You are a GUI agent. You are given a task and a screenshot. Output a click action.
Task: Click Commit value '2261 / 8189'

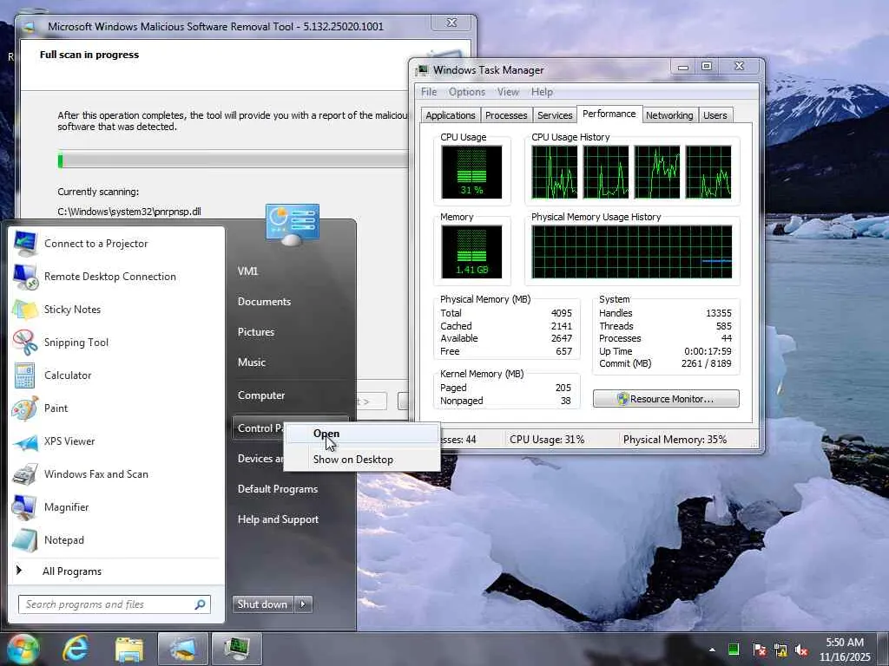click(x=707, y=363)
